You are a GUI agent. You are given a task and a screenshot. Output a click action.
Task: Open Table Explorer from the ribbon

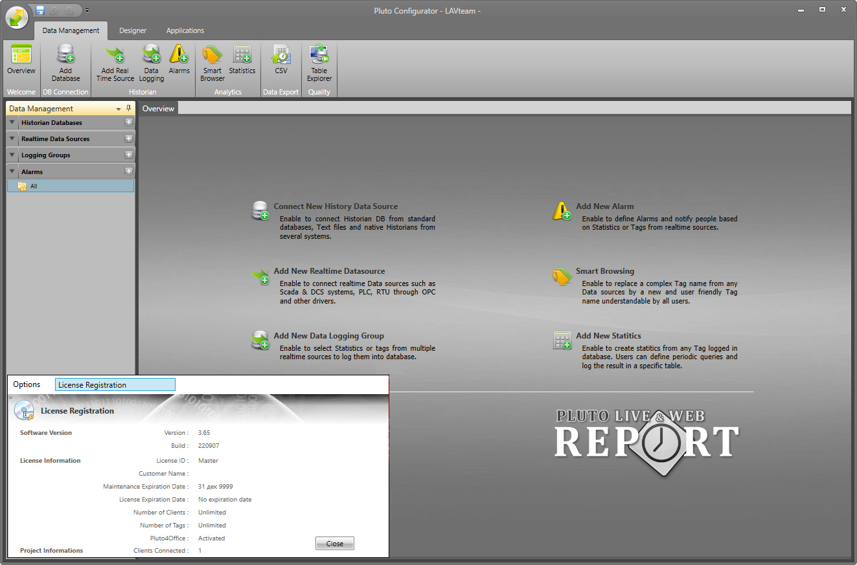click(x=319, y=63)
